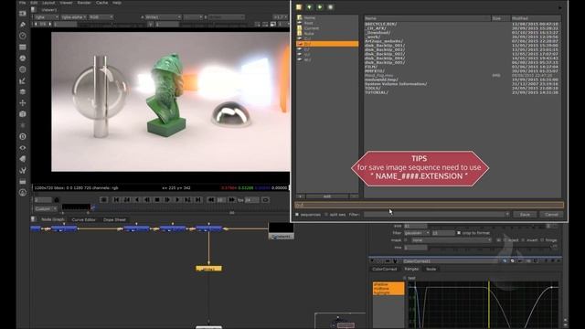The width and height of the screenshot is (585, 329).
Task: Open the Channel nodes stacked-lines icon
Action: (x=22, y=47)
